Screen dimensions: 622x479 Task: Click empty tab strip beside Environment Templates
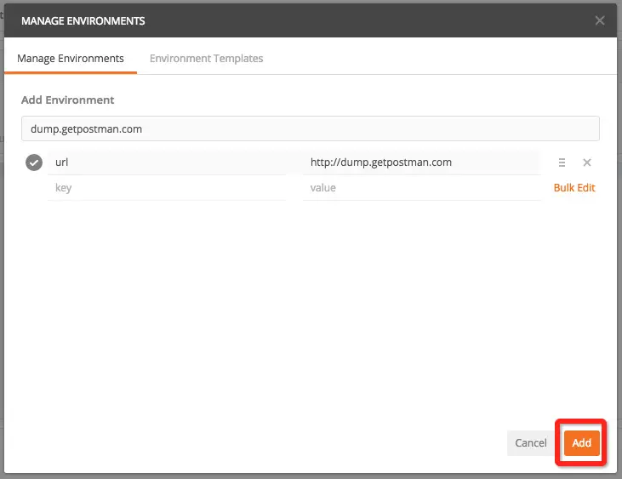coord(437,59)
